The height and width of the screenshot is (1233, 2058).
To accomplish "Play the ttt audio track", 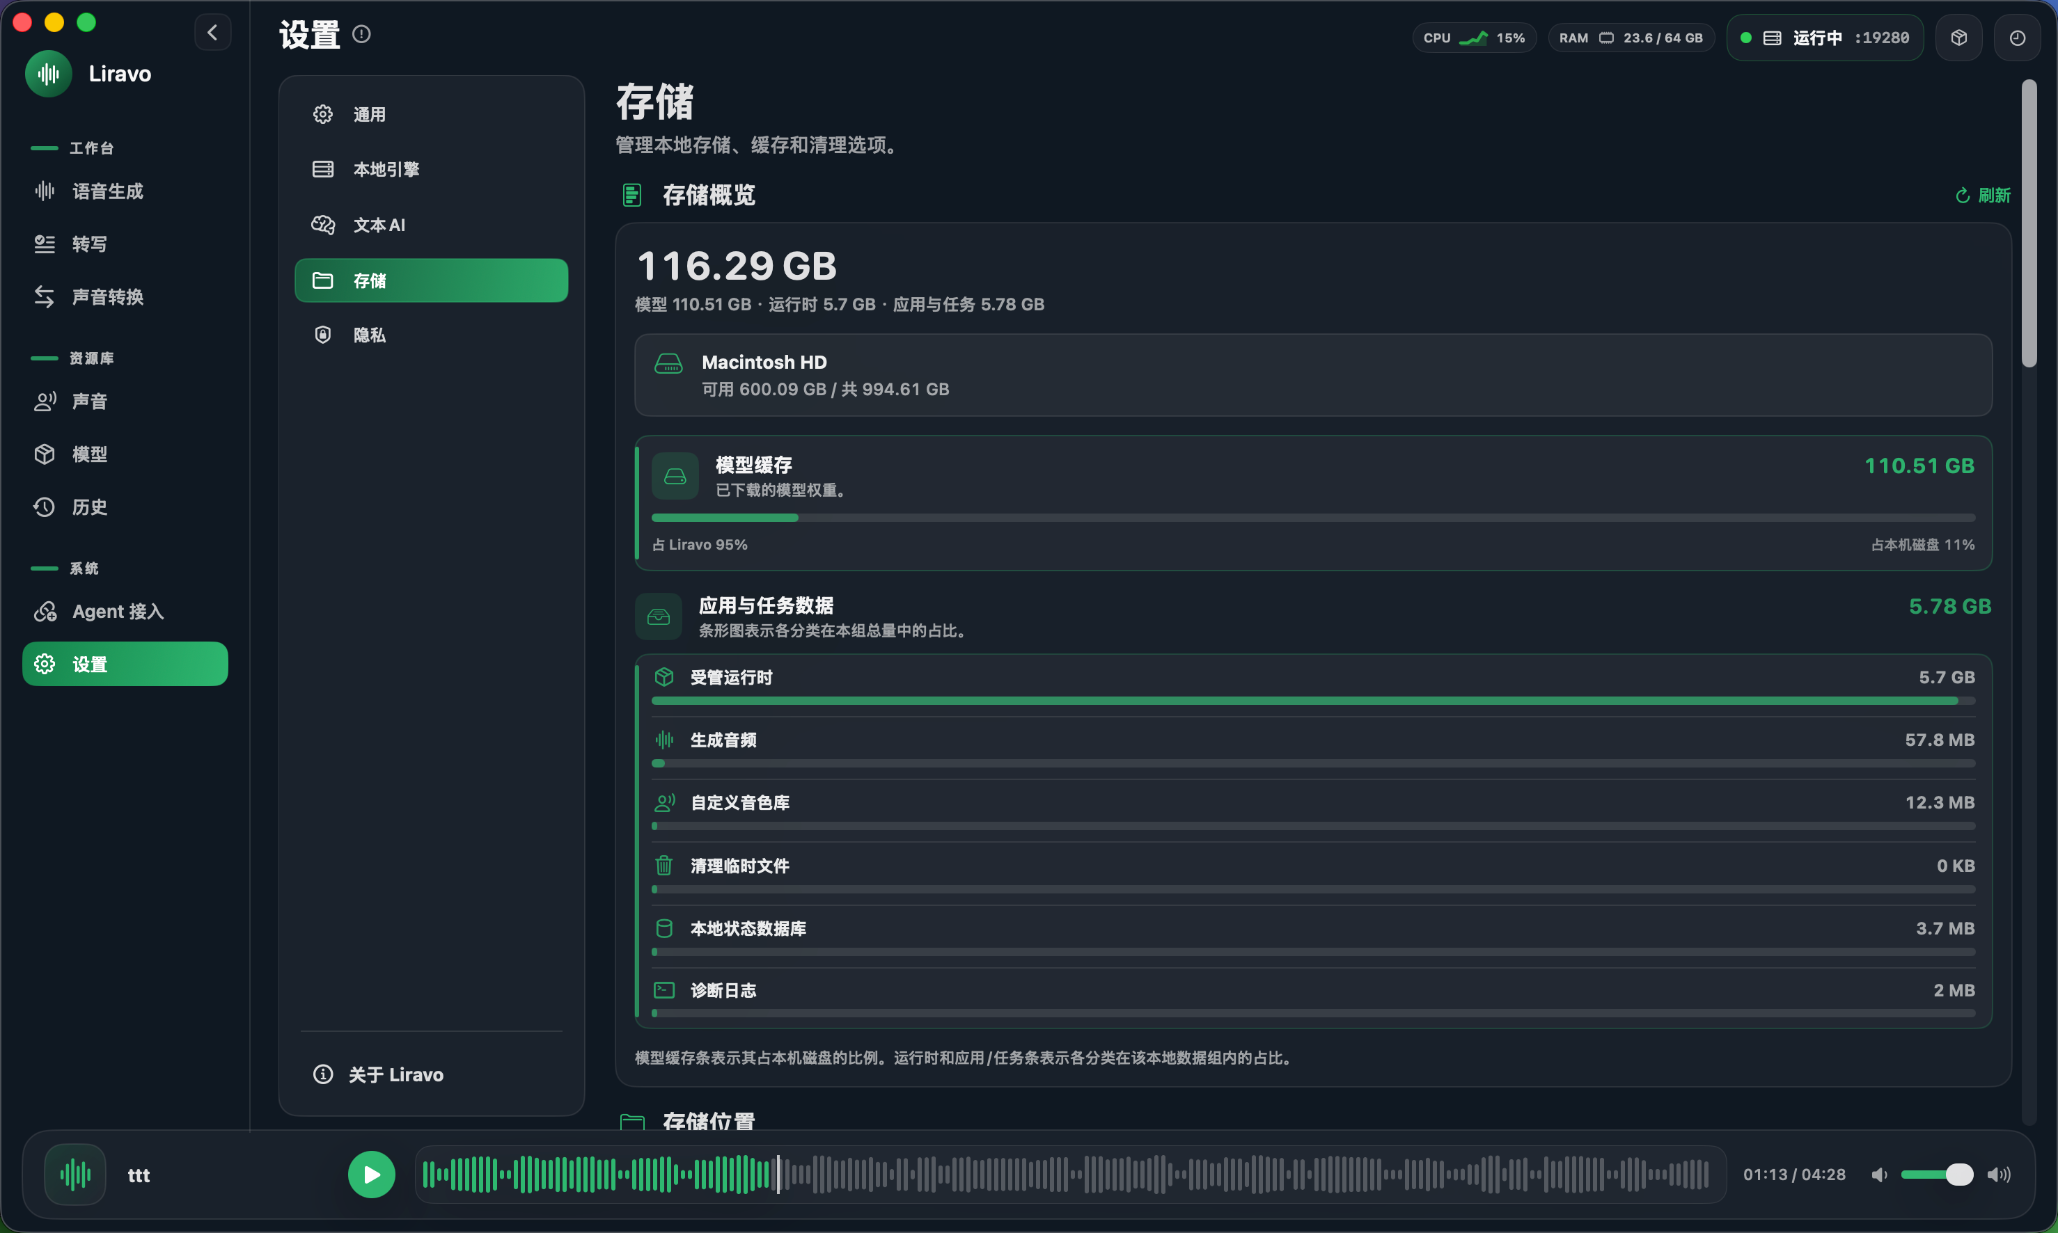I will tap(372, 1174).
